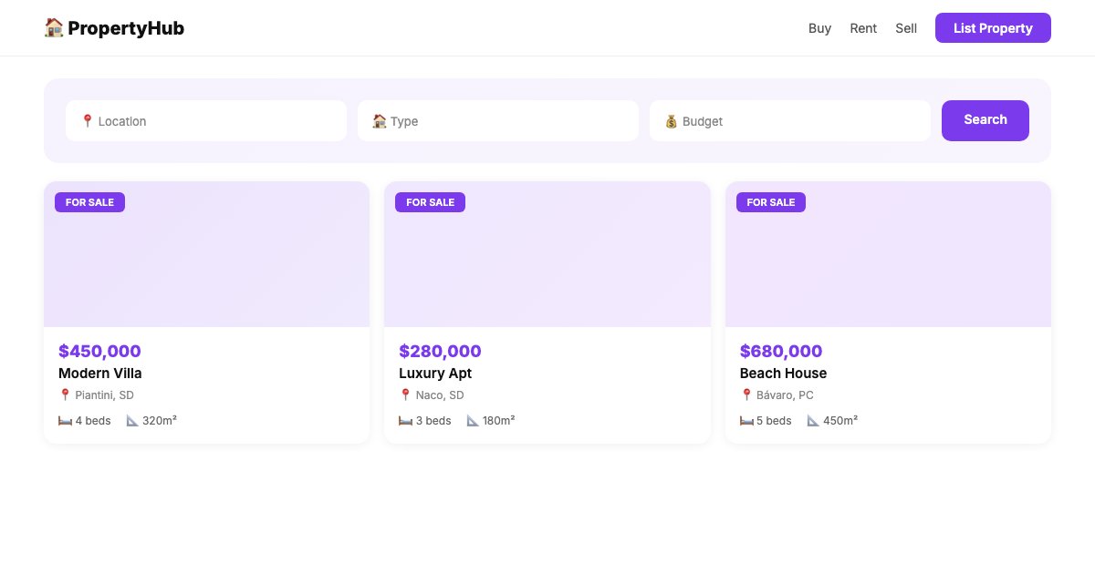Select the Rent menu item
Screen dimensions: 1095x574
tap(863, 28)
